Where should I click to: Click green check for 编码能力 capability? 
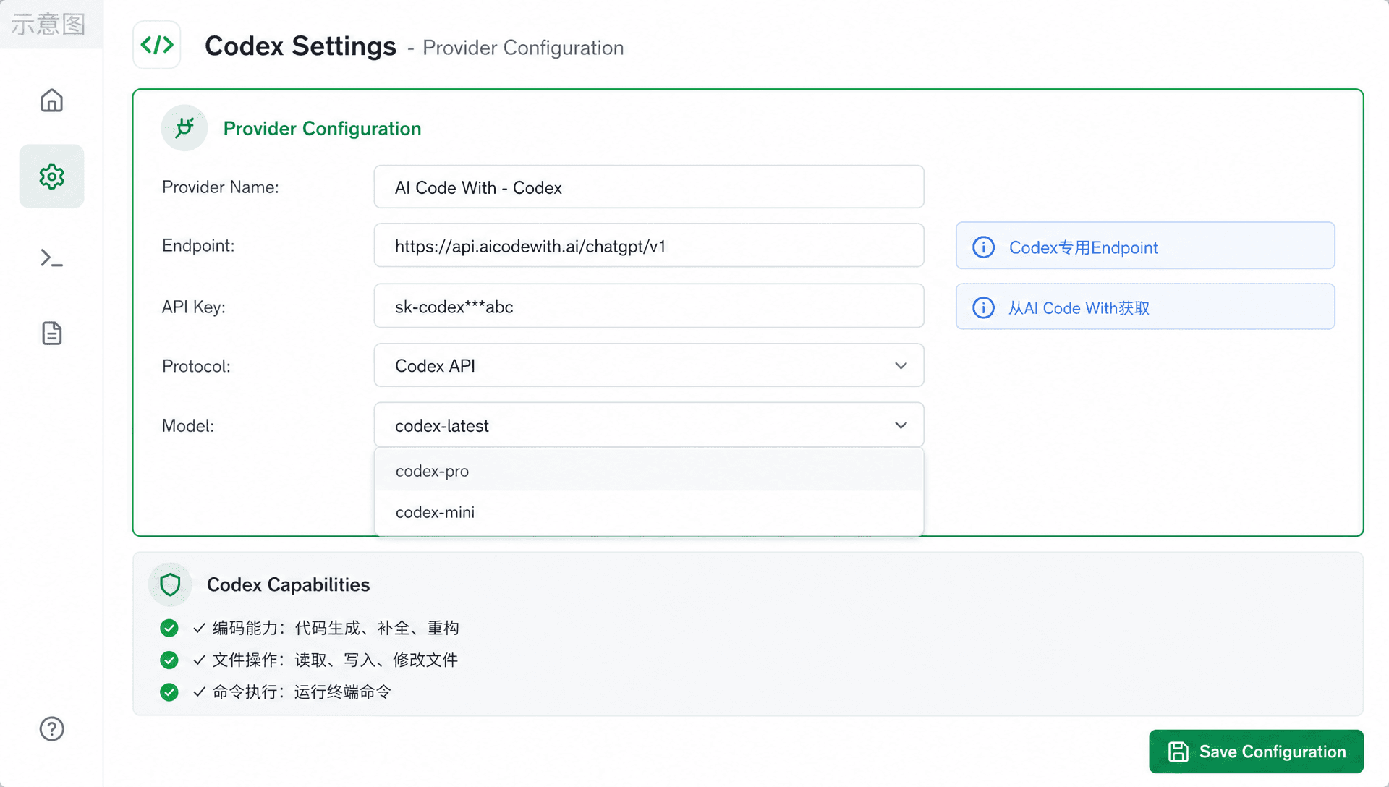(169, 628)
